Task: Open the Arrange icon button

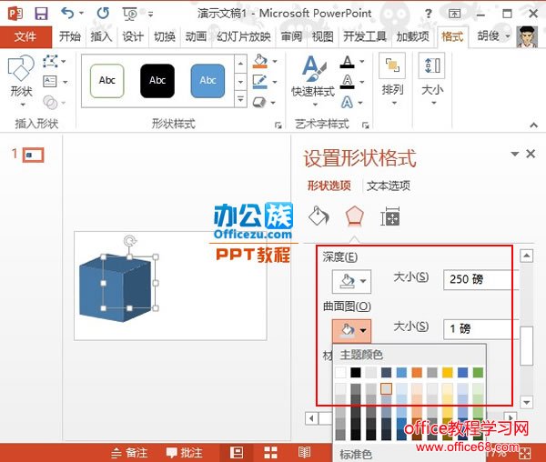Action: (392, 65)
